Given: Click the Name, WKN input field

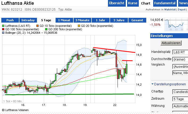Looking at the screenshot, I should click(x=180, y=73).
